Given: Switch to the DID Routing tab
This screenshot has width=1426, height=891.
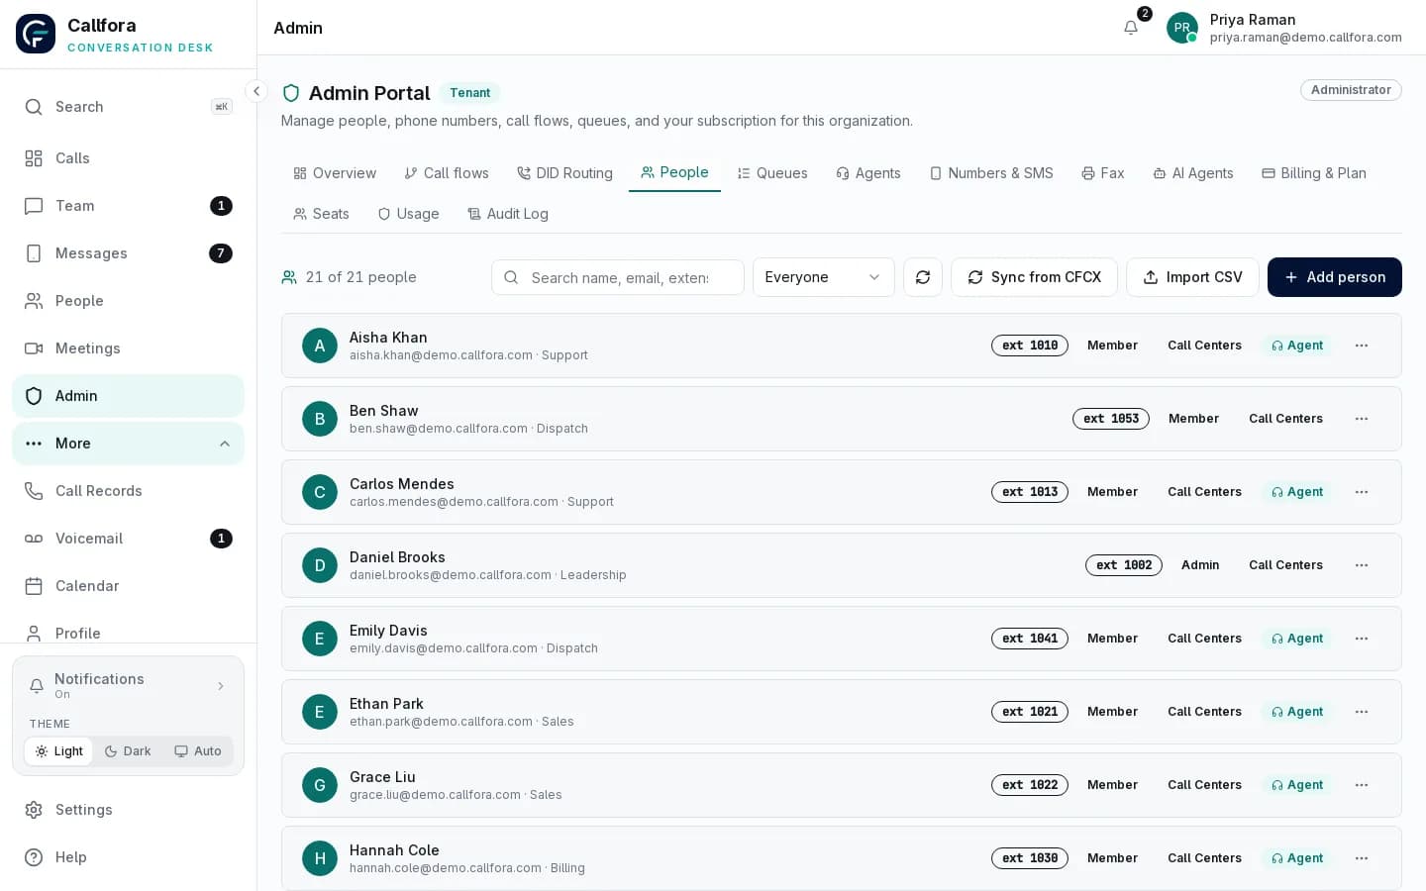Looking at the screenshot, I should pyautogui.click(x=564, y=173).
